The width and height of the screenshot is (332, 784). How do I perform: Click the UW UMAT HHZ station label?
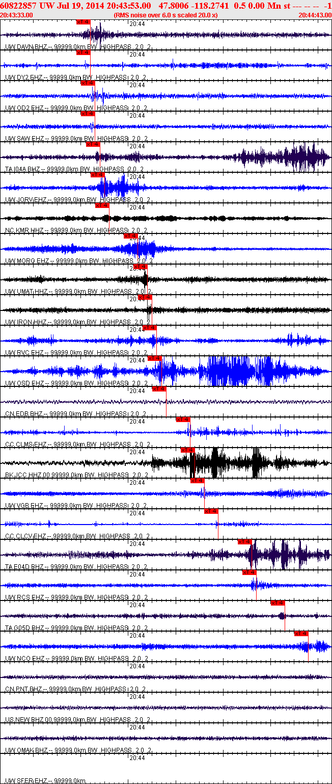click(26, 291)
